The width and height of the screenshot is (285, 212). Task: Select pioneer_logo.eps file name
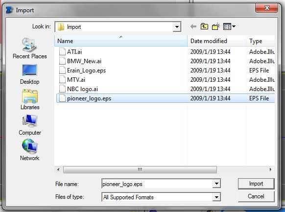(x=89, y=98)
